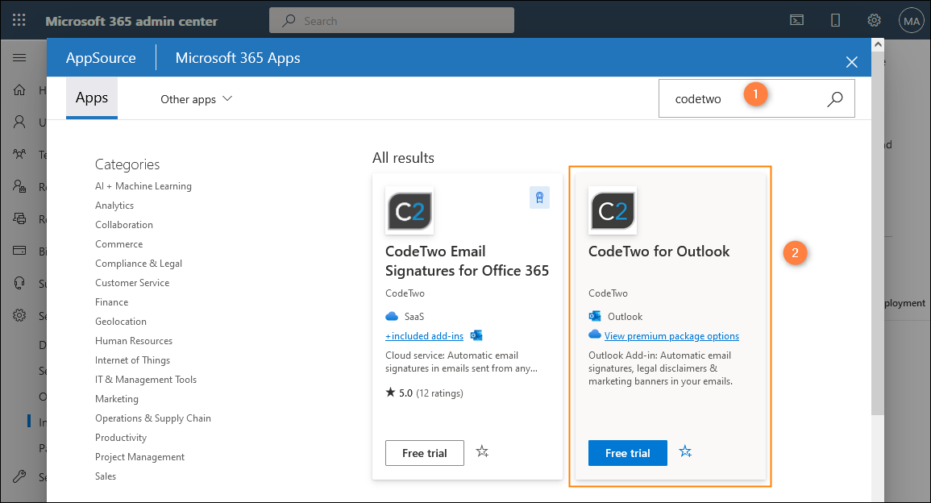Screen dimensions: 931x503
Task: Click the dialog scrollbar up arrow
Action: [x=878, y=44]
